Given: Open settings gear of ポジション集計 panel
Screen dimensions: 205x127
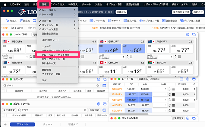Looking at the screenshot, I should 188,118.
